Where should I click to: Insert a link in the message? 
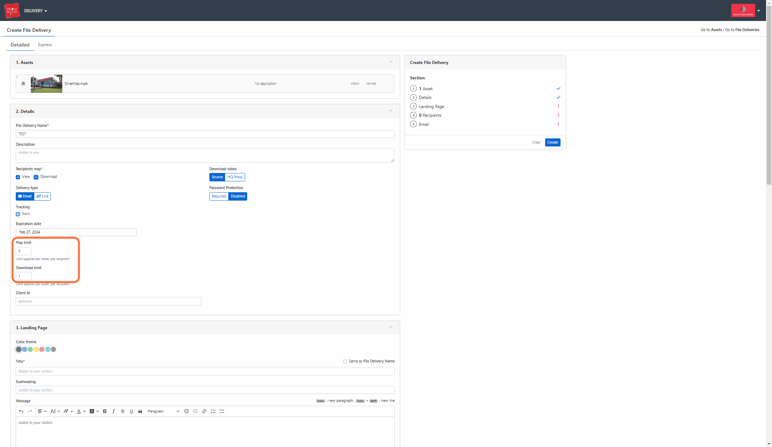click(x=204, y=411)
